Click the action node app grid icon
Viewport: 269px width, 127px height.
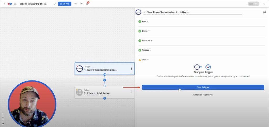[x=79, y=92]
